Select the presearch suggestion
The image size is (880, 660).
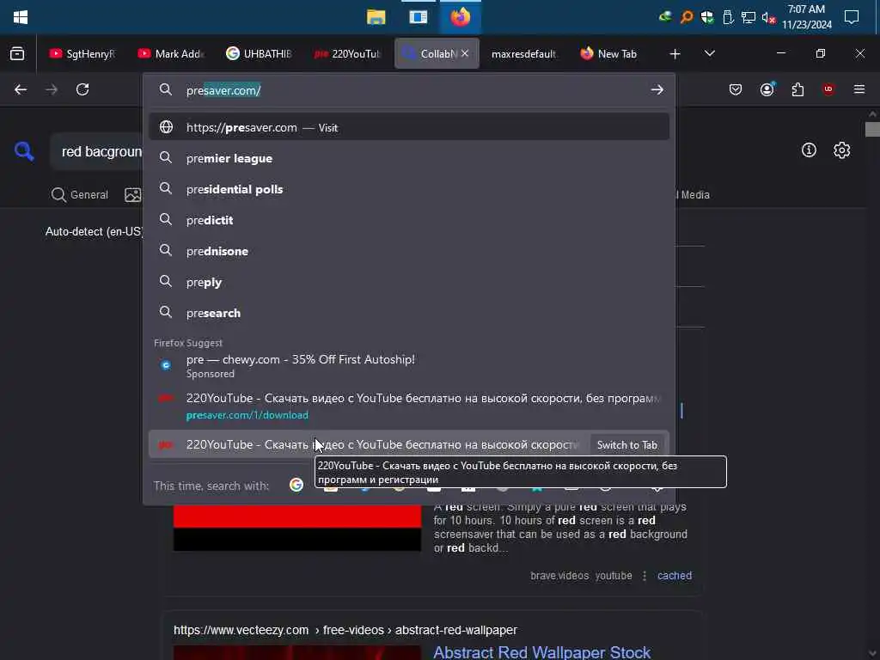click(x=409, y=313)
